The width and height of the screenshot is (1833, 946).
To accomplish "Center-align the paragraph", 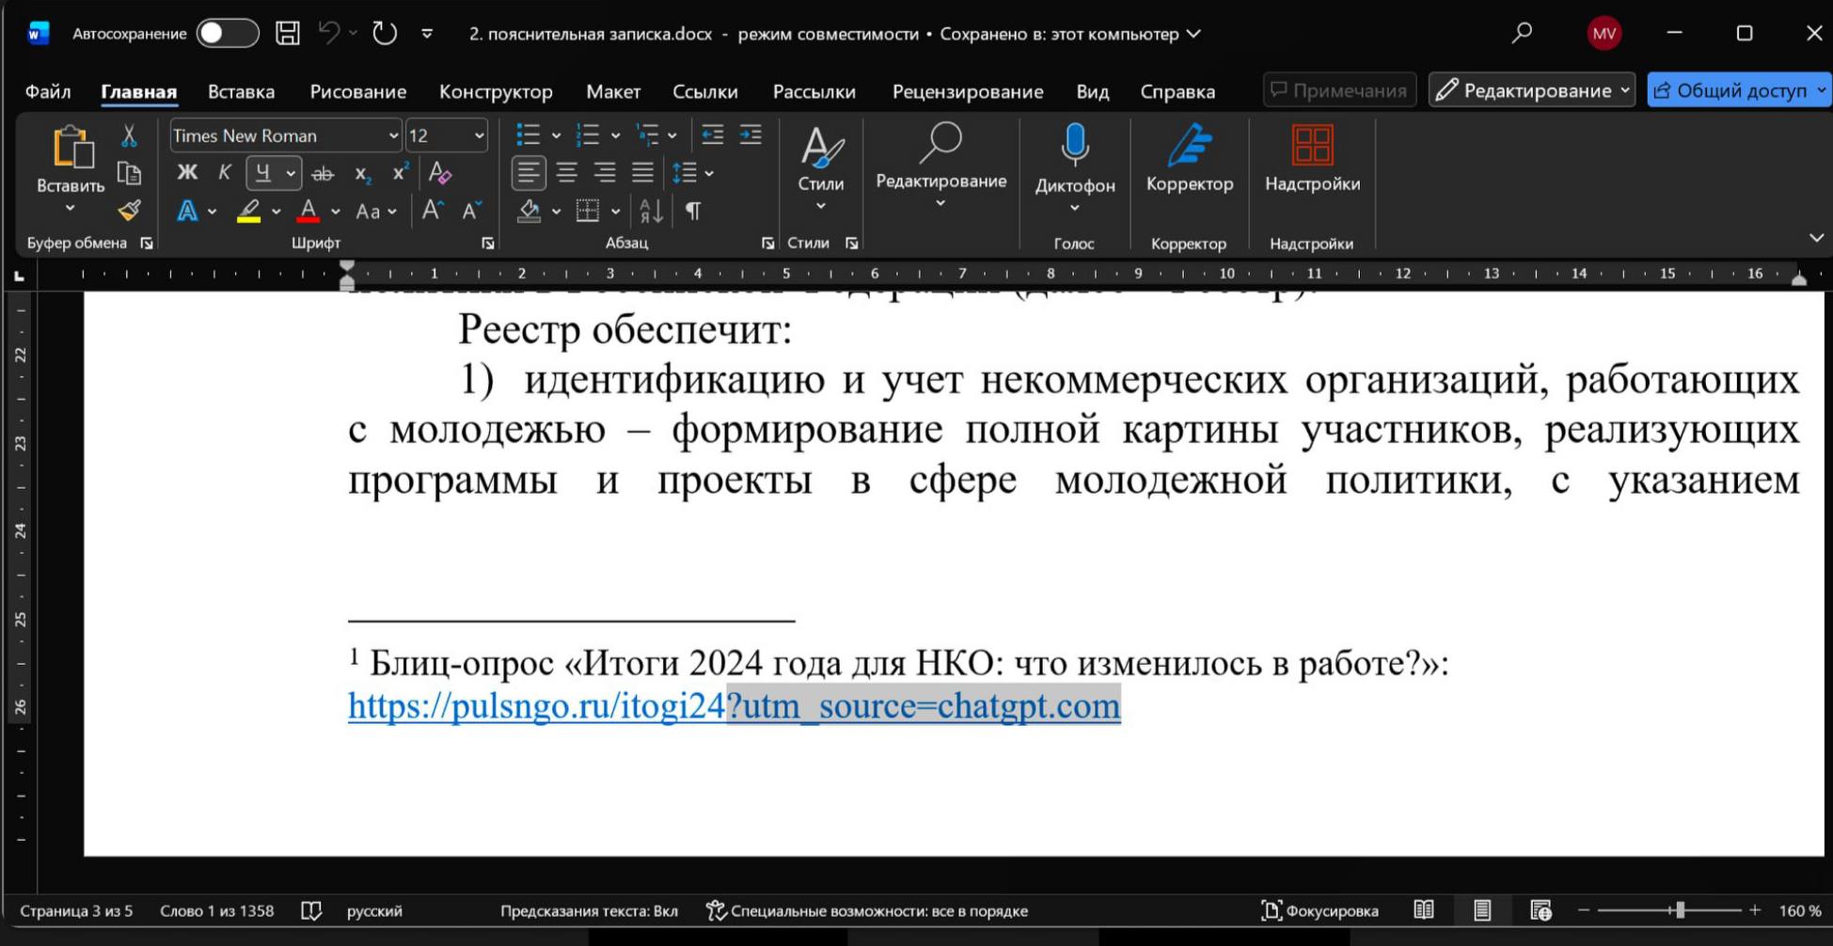I will click(566, 173).
